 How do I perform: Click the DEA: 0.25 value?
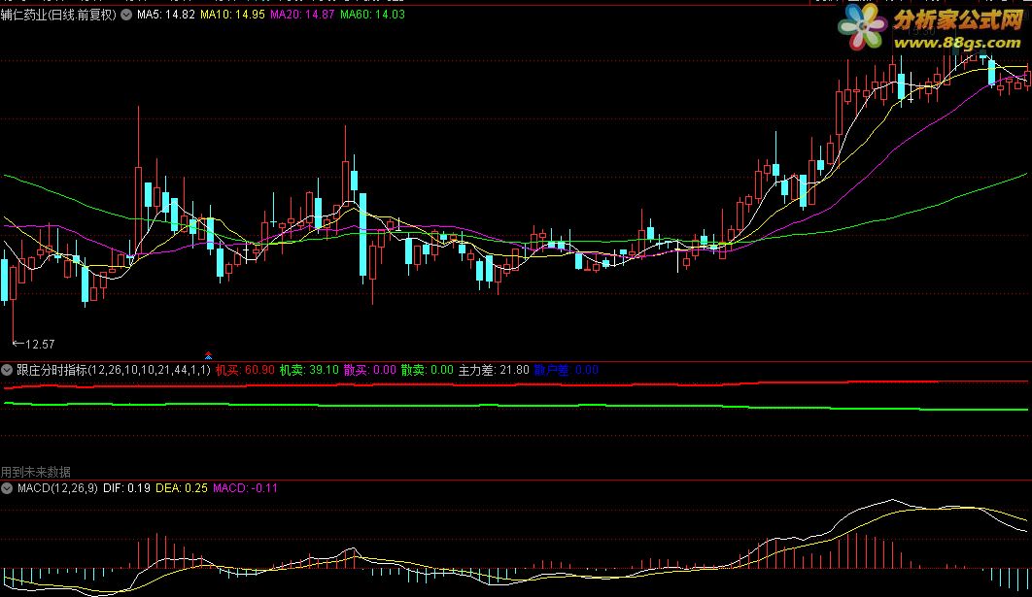tap(181, 488)
